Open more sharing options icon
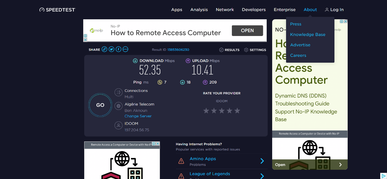This screenshot has width=387, height=179. [x=125, y=49]
